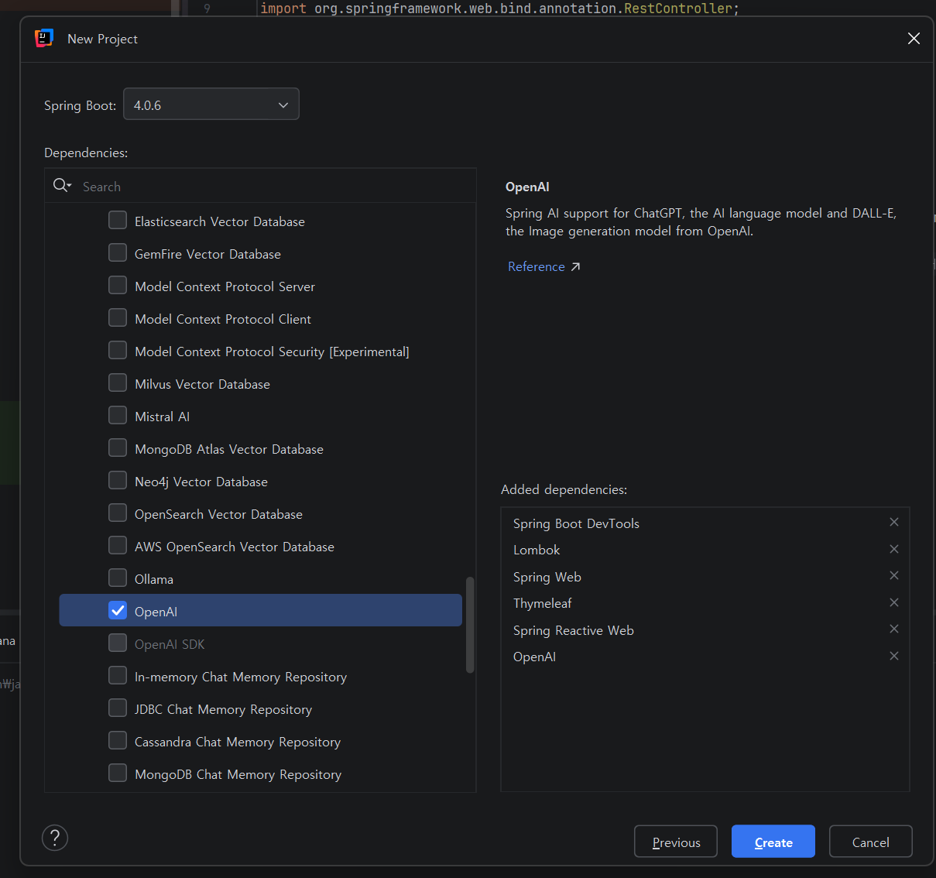Image resolution: width=936 pixels, height=878 pixels.
Task: Enable Mistral AI dependency checkbox
Action: coord(118,416)
